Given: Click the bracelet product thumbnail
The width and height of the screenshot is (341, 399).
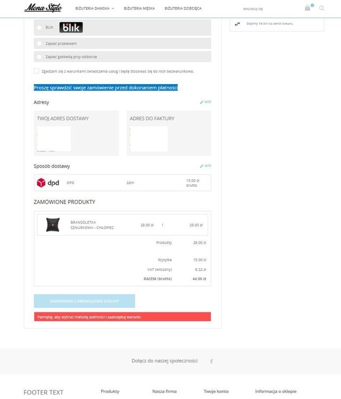Looking at the screenshot, I should point(53,225).
